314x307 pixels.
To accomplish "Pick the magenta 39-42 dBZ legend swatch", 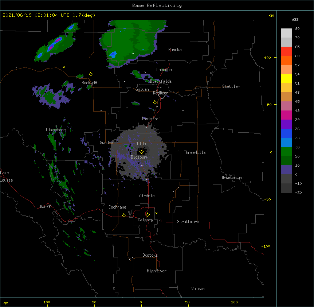I will pos(286,115).
